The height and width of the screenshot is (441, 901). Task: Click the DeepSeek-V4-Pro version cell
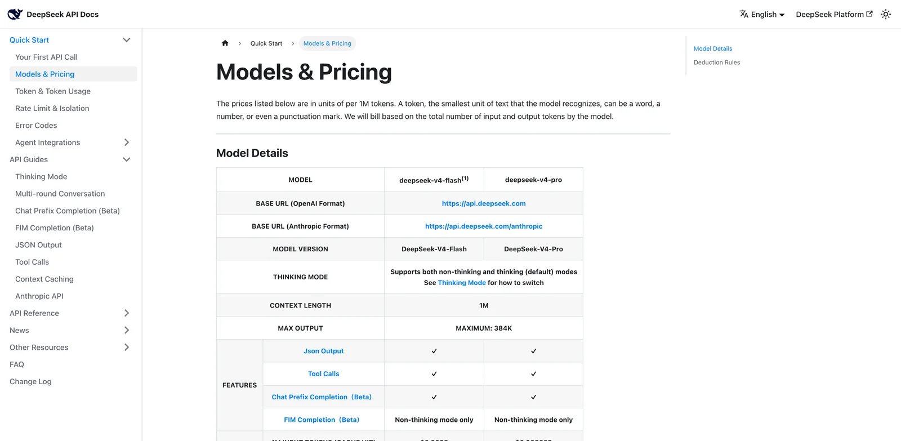click(x=533, y=249)
